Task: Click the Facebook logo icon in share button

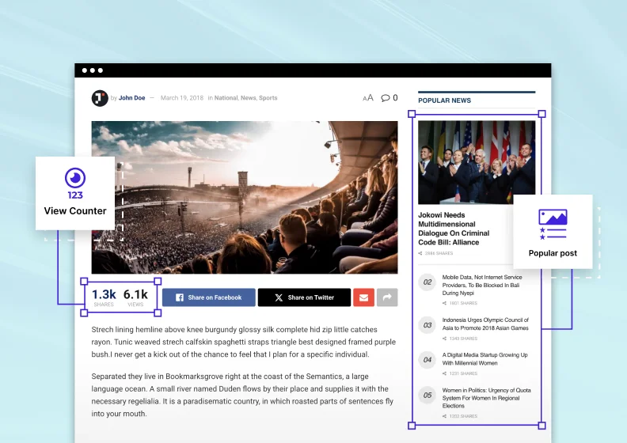Action: click(180, 297)
